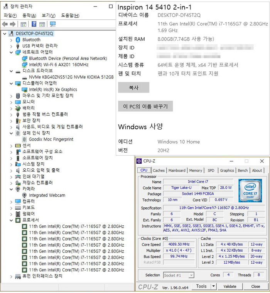Click the Specification field in CPU-Z
This screenshot has height=293, width=270.
pyautogui.click(x=214, y=208)
